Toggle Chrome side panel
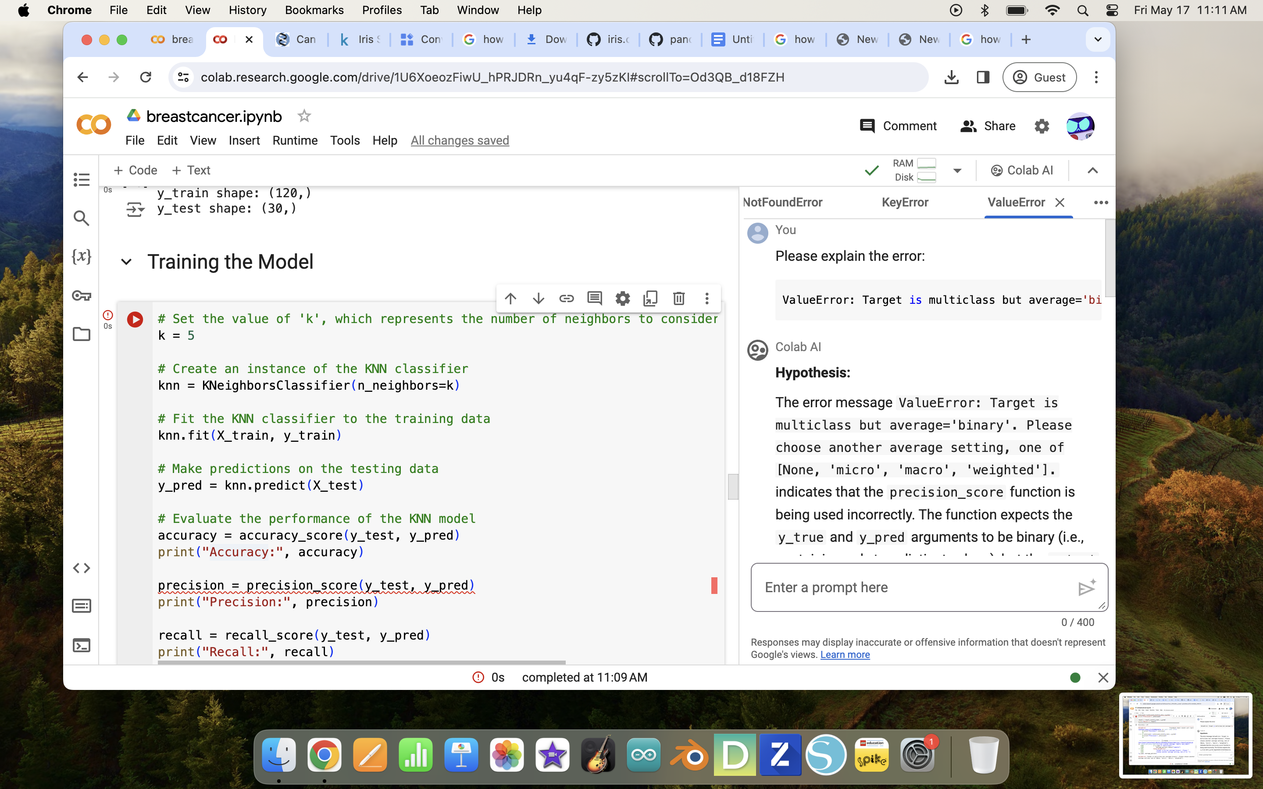 (x=983, y=77)
